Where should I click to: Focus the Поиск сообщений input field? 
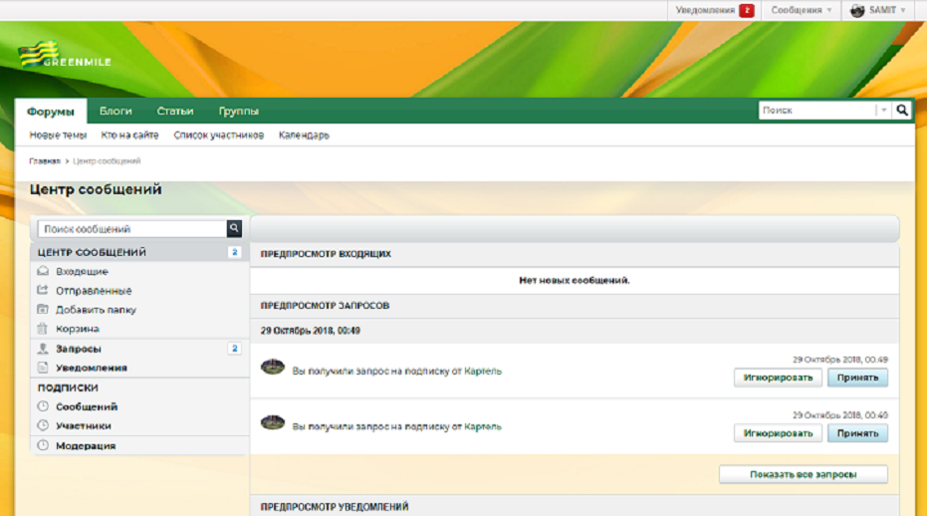coord(132,228)
